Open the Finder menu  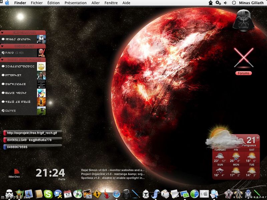pos(20,3)
